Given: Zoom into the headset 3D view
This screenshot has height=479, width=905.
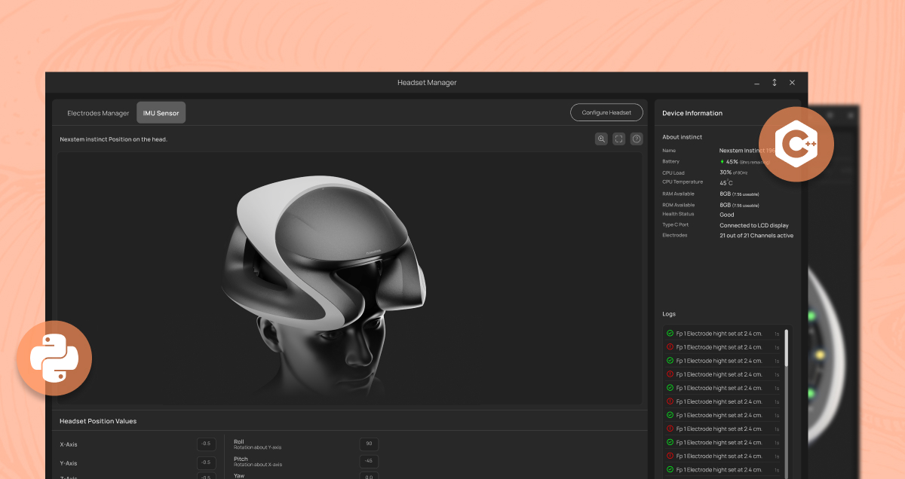Looking at the screenshot, I should pyautogui.click(x=601, y=139).
